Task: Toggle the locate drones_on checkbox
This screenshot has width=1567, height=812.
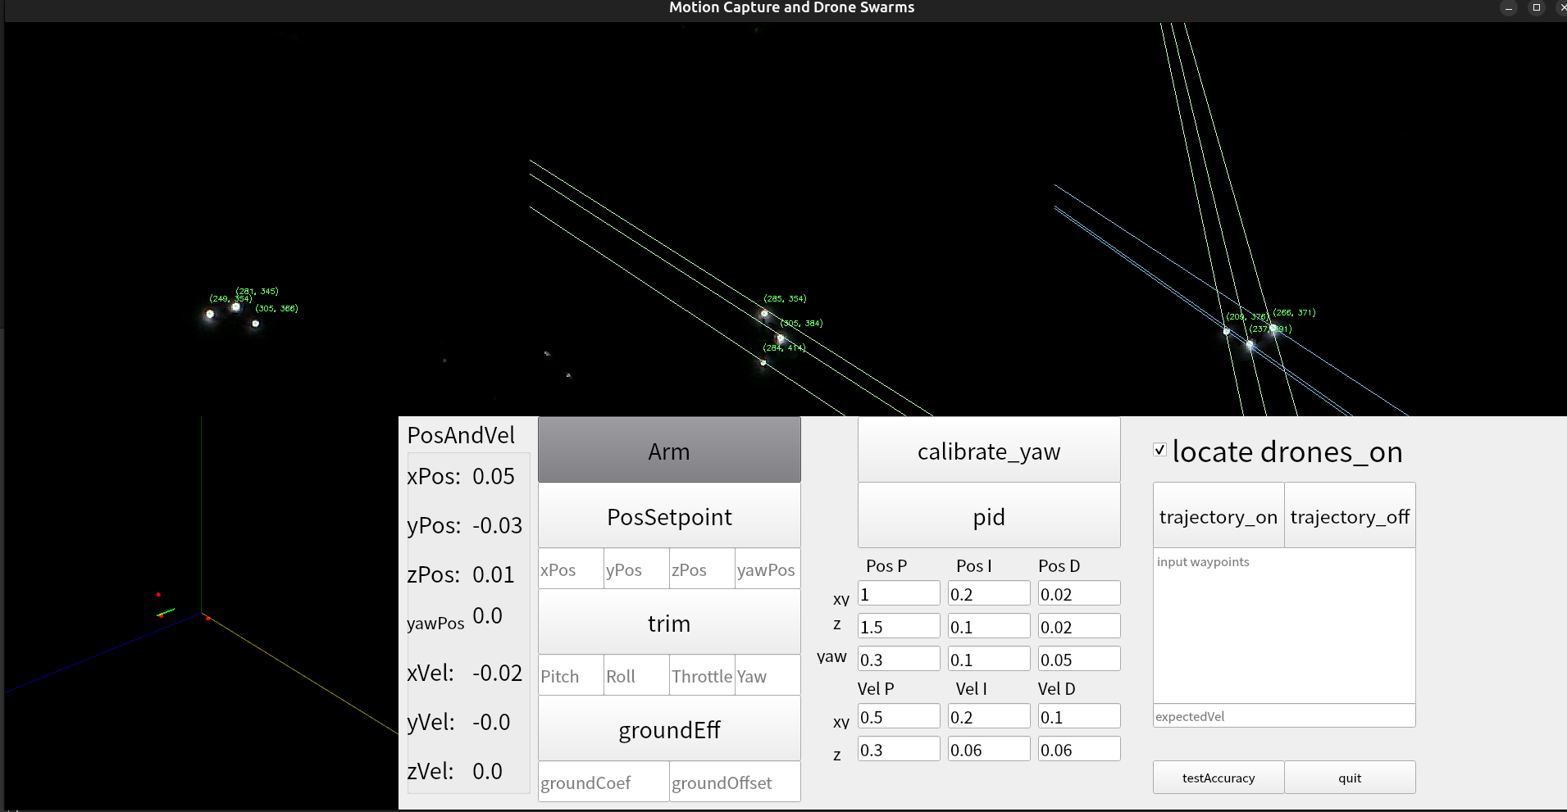Action: (x=1159, y=450)
